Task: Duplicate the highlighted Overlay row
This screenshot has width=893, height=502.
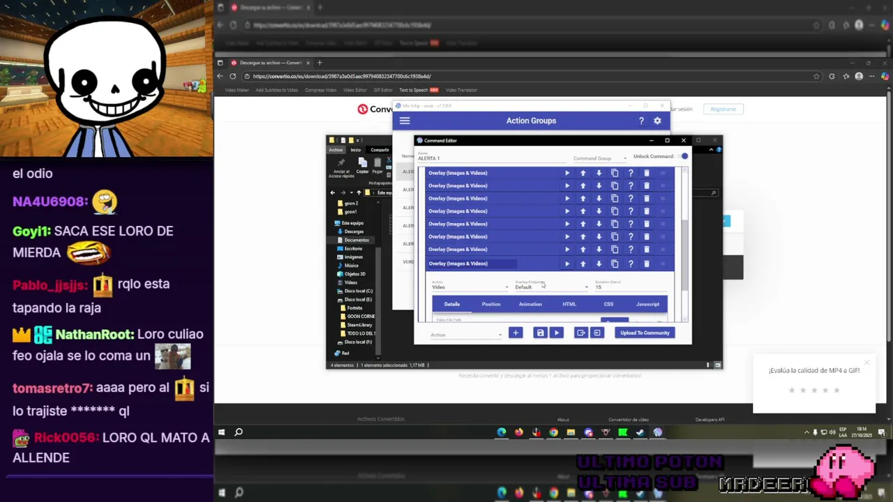Action: point(615,264)
